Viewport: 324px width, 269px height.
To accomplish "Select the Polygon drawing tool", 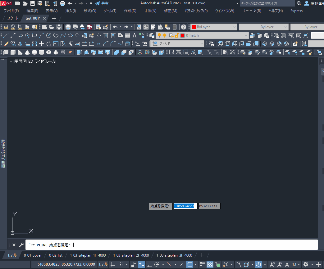I will 27,35.
